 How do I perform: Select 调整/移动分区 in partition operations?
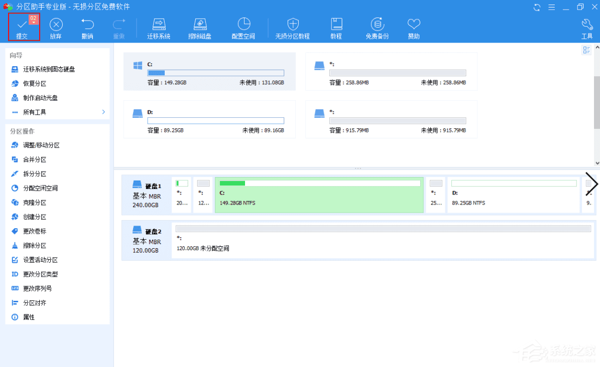tap(41, 145)
